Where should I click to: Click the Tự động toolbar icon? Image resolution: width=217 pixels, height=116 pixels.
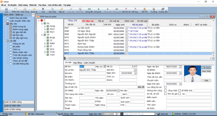[154, 9]
